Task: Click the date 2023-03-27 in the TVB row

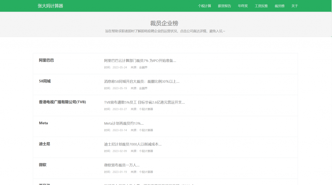Action: tap(120, 109)
